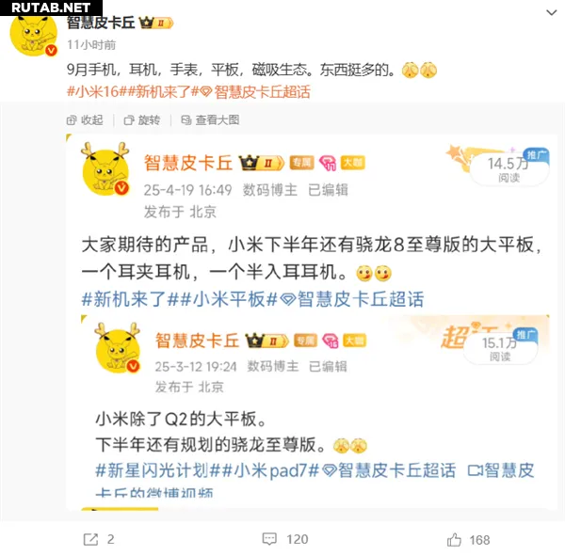The width and height of the screenshot is (565, 556).
Task: Collapse the image with 收起
Action: point(85,119)
